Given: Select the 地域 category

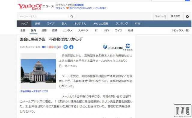Looking at the screenshot, I should click(x=130, y=31).
